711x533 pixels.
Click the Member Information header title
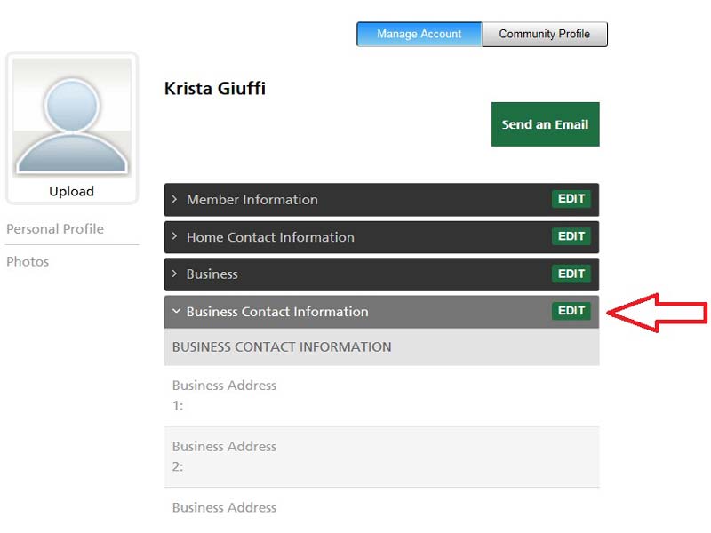coord(252,200)
